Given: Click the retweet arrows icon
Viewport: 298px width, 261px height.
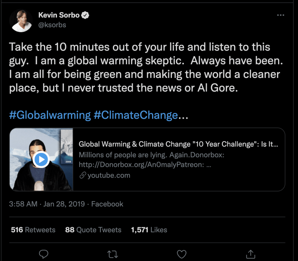Looking at the screenshot, I should [x=113, y=254].
